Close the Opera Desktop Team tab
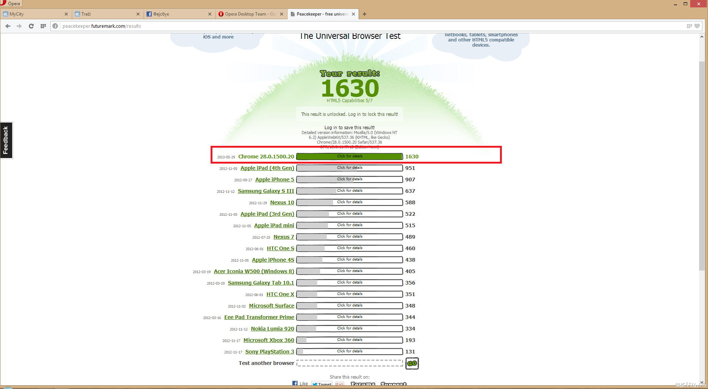708x389 pixels. 282,14
